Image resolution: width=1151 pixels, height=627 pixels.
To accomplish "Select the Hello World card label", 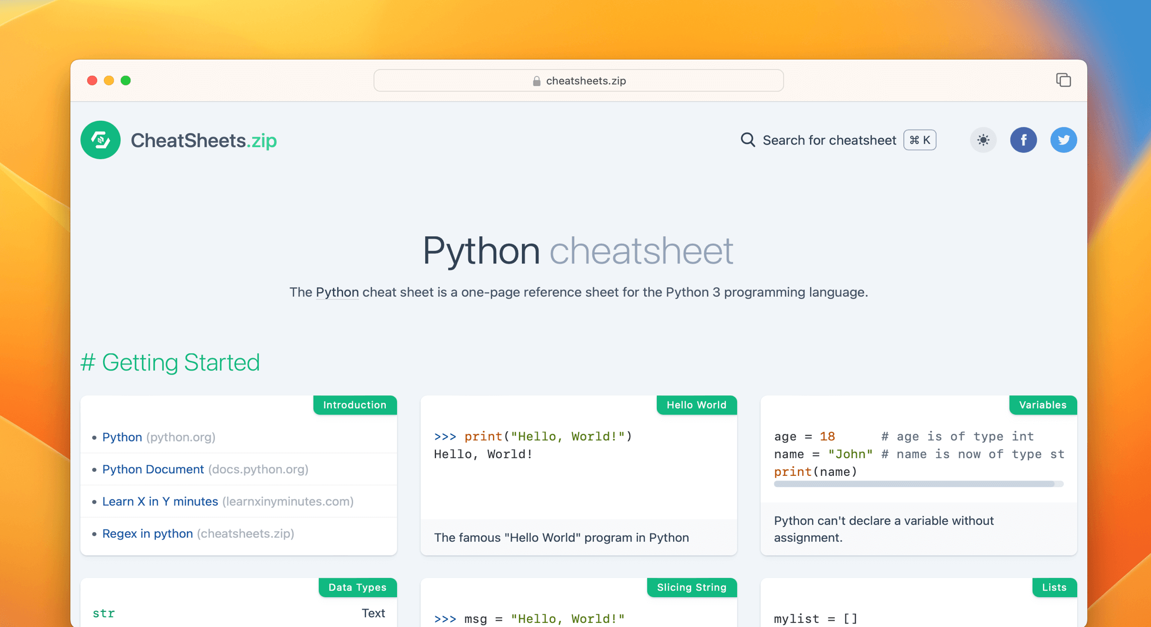I will point(696,405).
